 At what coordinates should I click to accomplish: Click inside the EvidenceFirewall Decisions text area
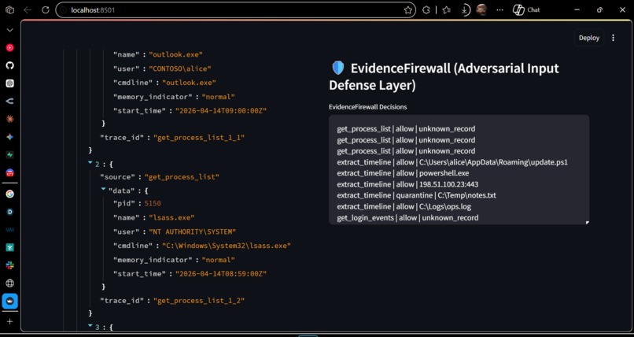click(x=459, y=169)
